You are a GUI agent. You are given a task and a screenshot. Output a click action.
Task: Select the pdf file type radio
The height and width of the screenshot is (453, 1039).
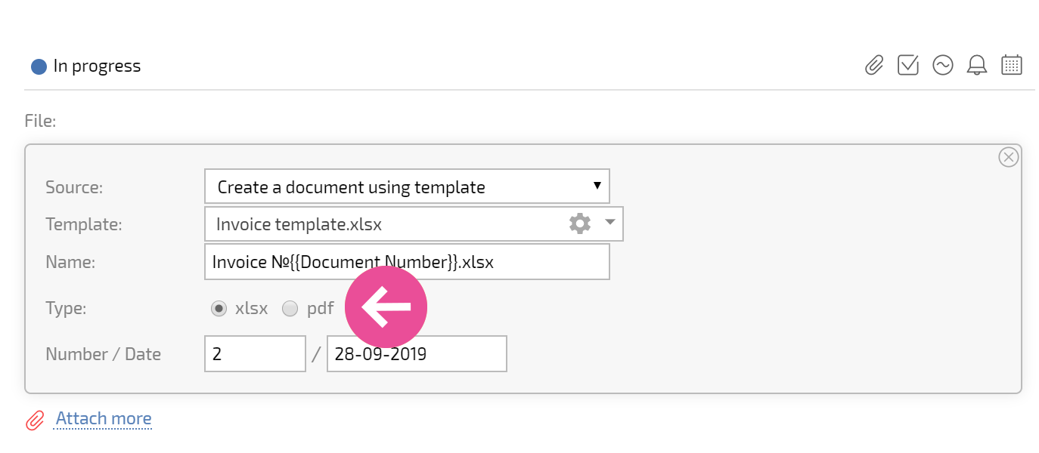(290, 308)
